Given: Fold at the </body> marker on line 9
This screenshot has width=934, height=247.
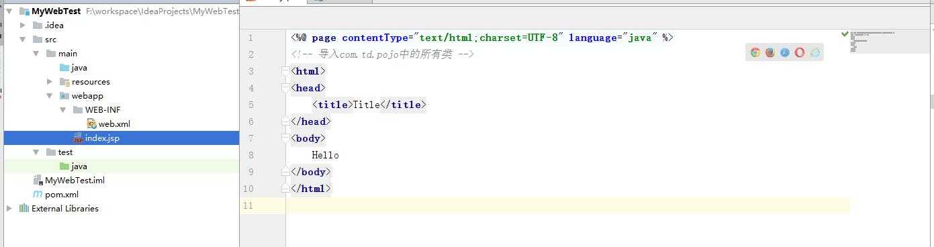Looking at the screenshot, I should (x=285, y=172).
